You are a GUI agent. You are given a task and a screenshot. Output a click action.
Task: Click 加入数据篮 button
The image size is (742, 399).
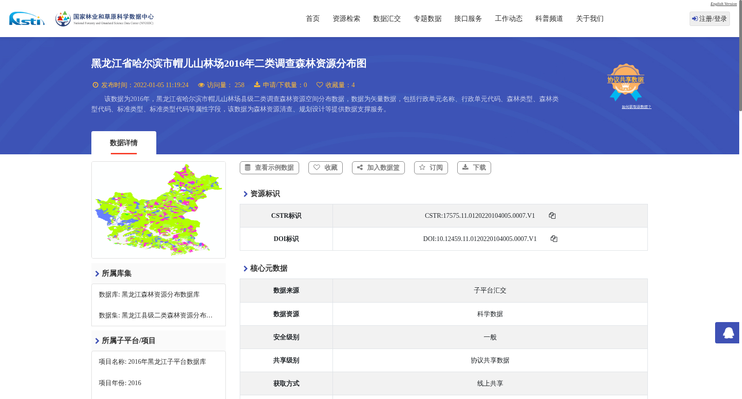378,168
